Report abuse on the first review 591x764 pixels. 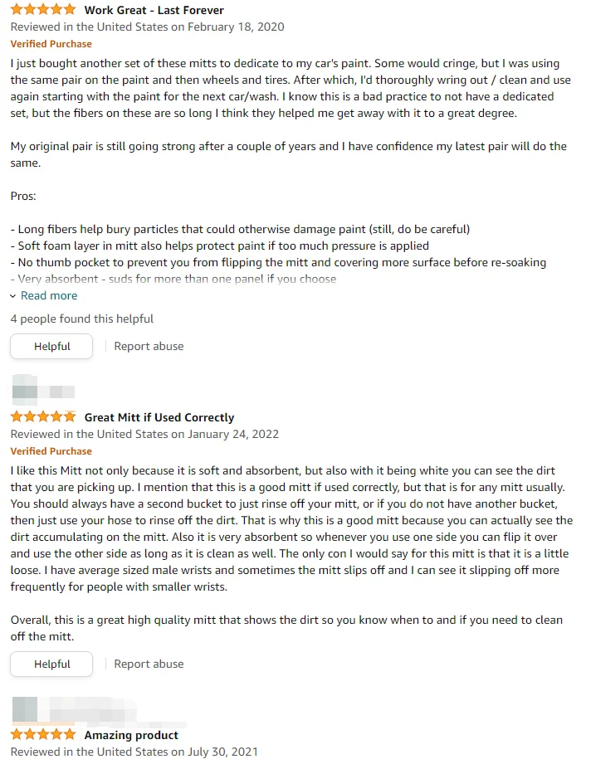pos(149,346)
